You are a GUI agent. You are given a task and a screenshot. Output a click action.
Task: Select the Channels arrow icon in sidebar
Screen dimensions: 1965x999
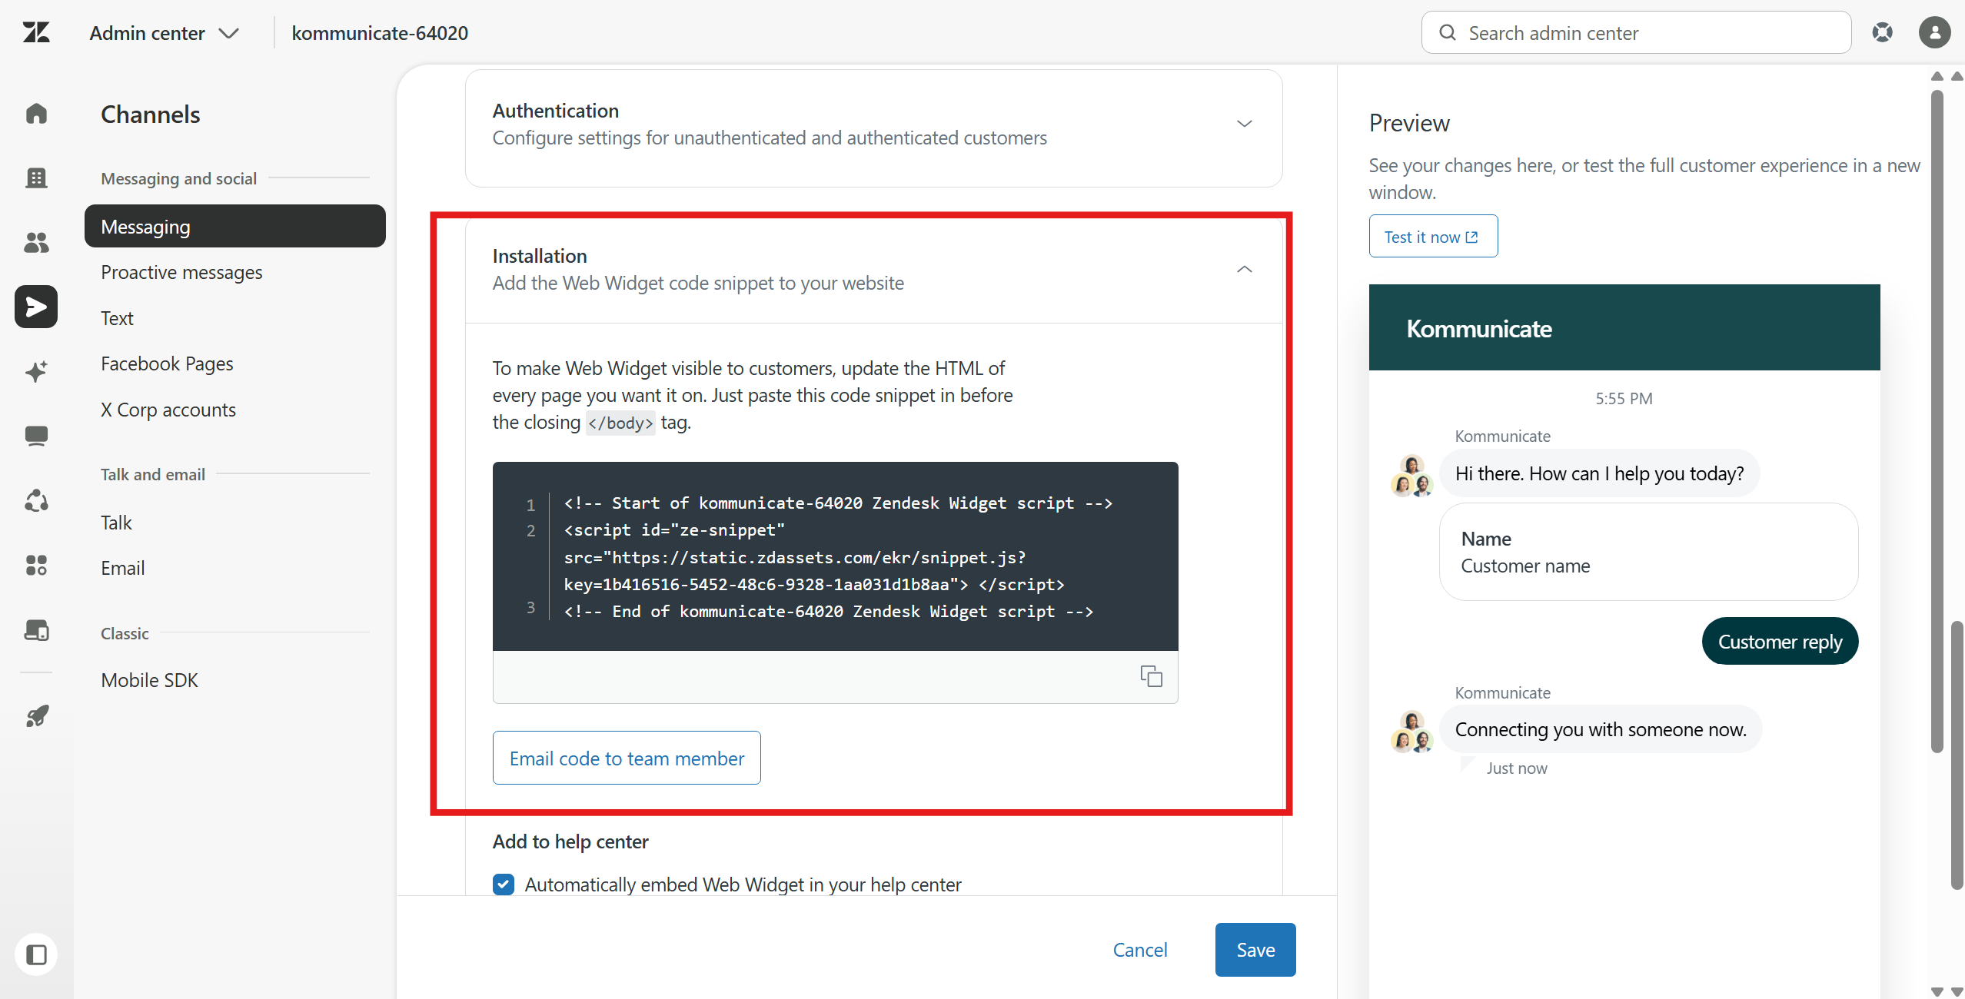tap(36, 307)
